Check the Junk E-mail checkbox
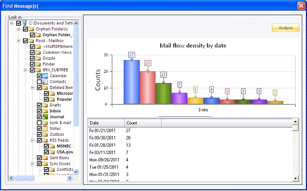This screenshot has height=191, width=307. [39, 123]
